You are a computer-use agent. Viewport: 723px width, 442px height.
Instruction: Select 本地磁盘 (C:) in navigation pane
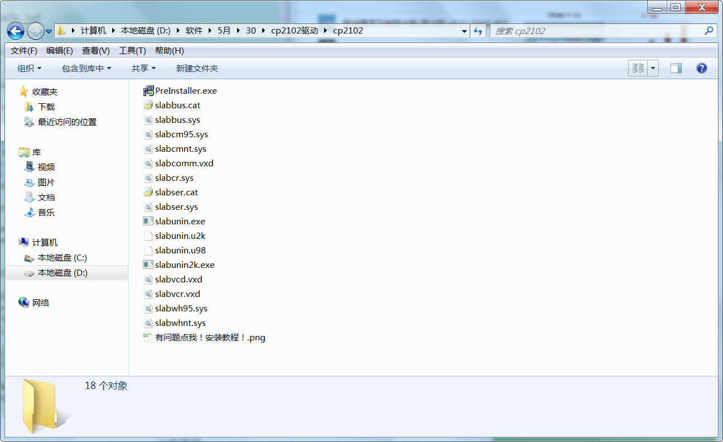point(62,258)
